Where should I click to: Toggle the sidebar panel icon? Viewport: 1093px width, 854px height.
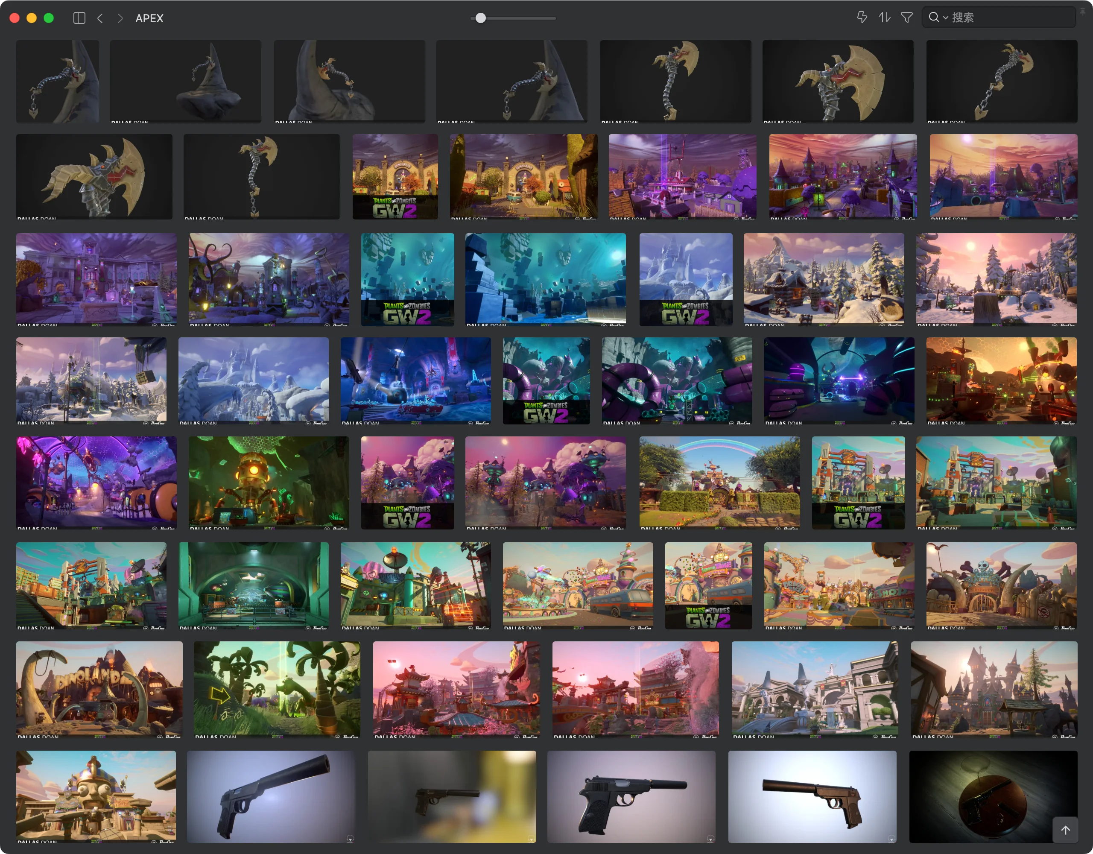[79, 18]
